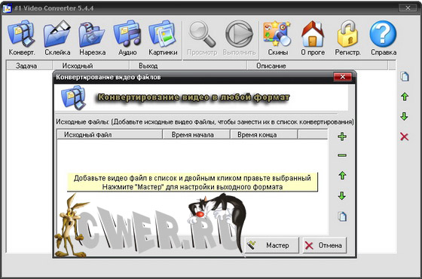This screenshot has width=422, height=279.
Task: Click the Выполнить play icon
Action: [x=239, y=38]
